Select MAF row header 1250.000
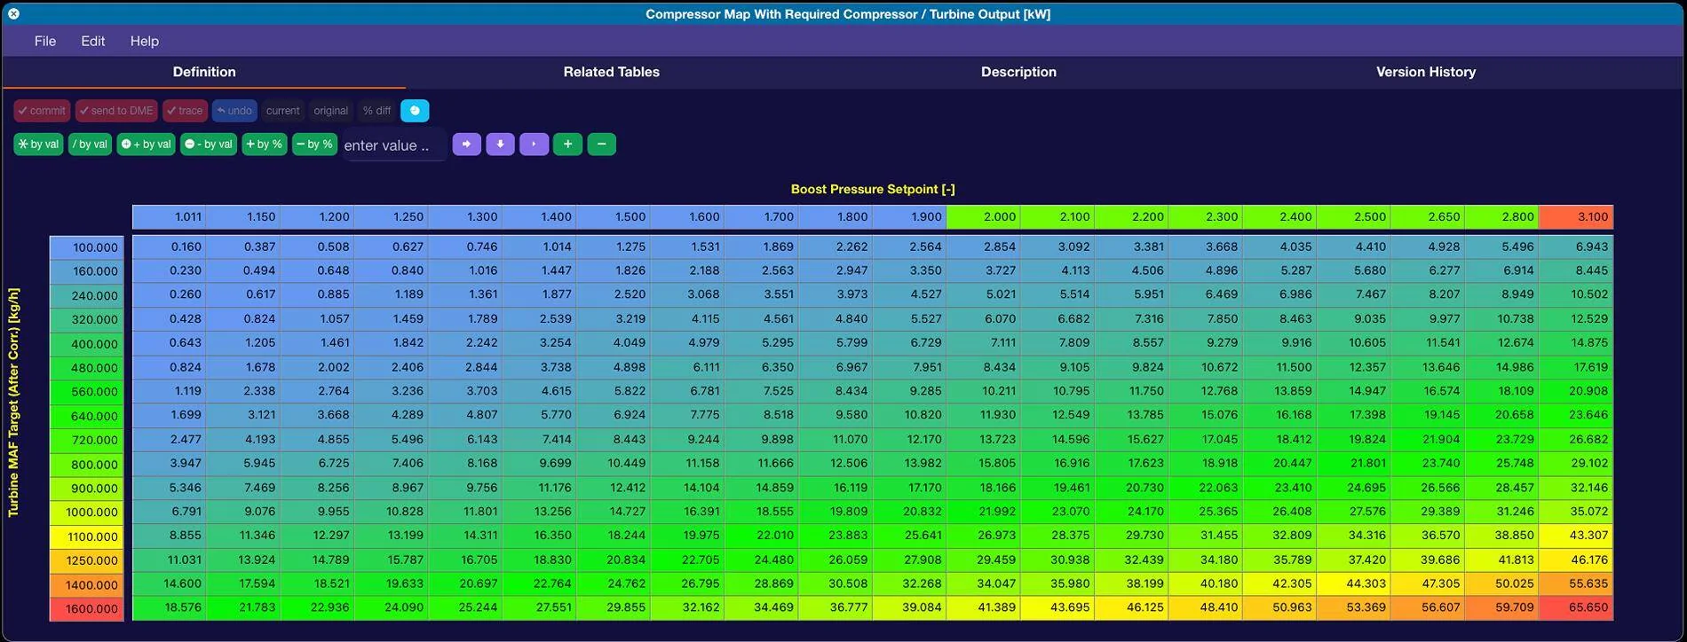 coord(86,560)
